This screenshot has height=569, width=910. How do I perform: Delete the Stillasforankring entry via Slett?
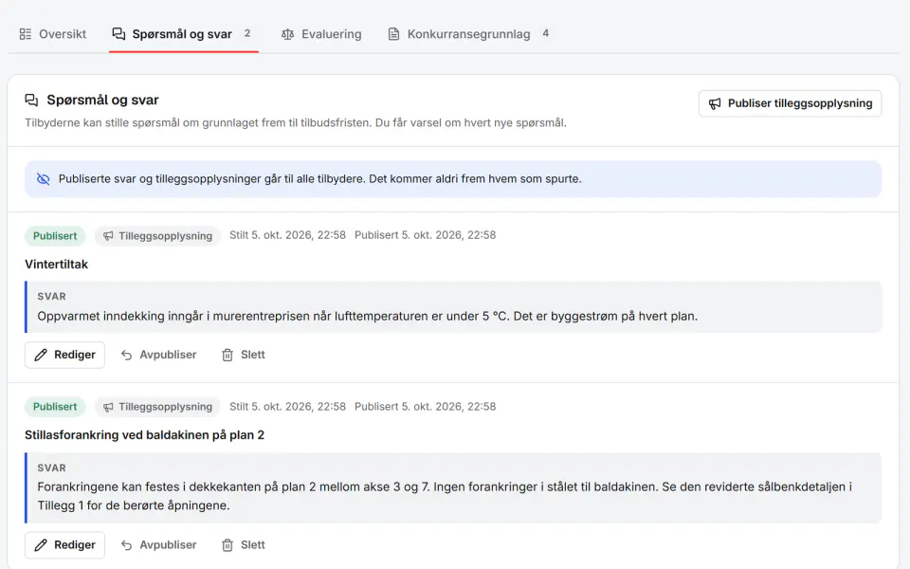point(244,545)
